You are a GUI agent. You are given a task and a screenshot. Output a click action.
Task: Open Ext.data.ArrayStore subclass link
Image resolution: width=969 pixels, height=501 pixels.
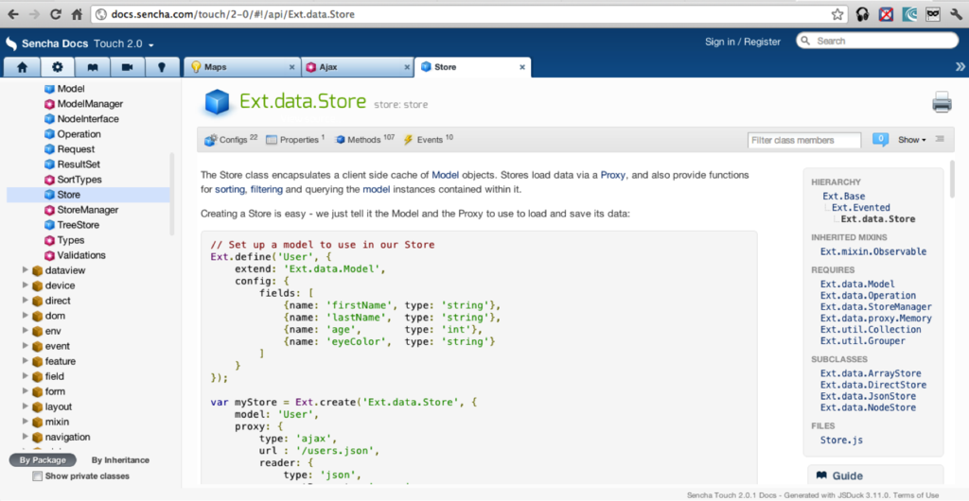point(871,373)
